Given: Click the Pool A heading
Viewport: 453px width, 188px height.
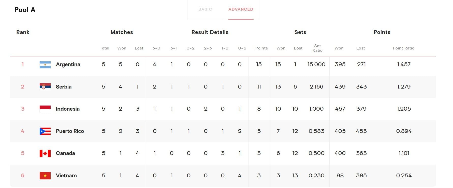Looking at the screenshot, I should [25, 10].
